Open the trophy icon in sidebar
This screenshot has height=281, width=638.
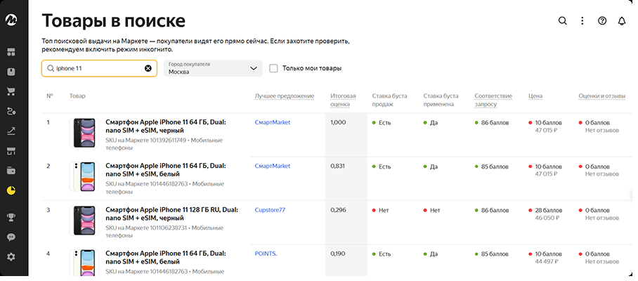11,217
